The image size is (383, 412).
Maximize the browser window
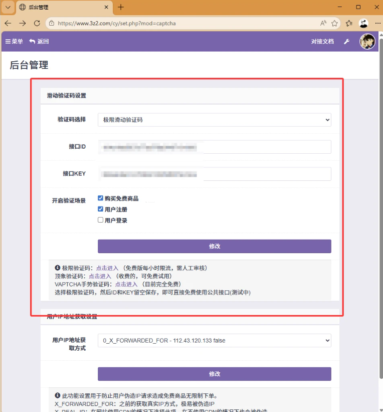[x=358, y=7]
